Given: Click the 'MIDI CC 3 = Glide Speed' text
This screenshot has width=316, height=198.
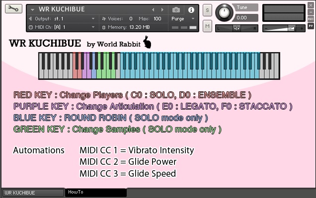Looking at the screenshot, I should click(128, 174).
